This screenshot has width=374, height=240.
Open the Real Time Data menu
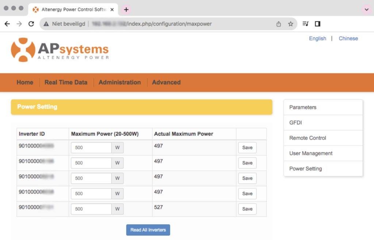pos(66,82)
